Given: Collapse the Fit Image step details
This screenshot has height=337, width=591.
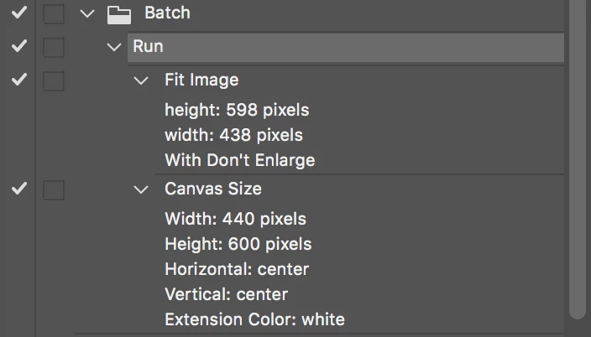Looking at the screenshot, I should pos(141,80).
